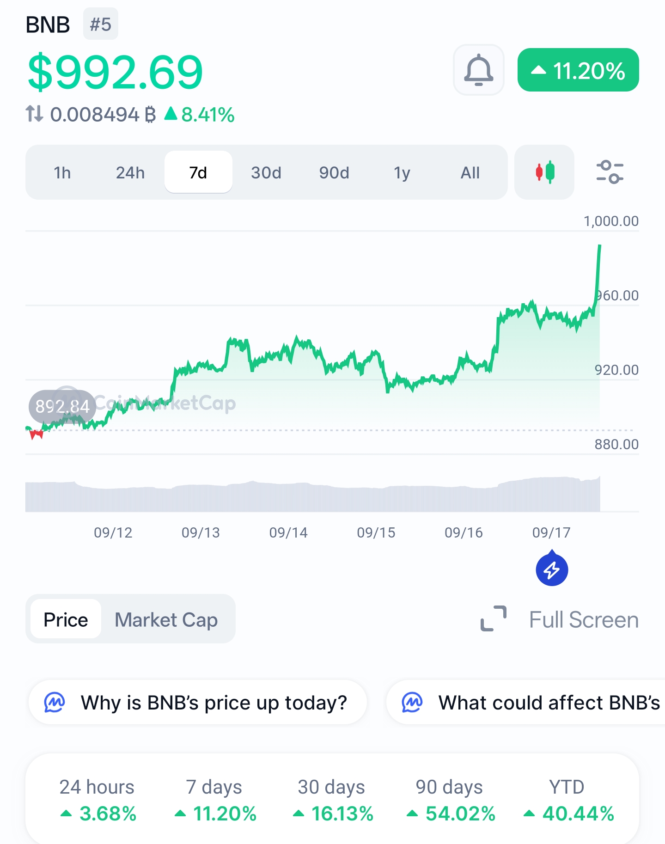Image resolution: width=665 pixels, height=844 pixels.
Task: Tap the AI icon beside 'What could affect BNB's'
Action: point(412,703)
